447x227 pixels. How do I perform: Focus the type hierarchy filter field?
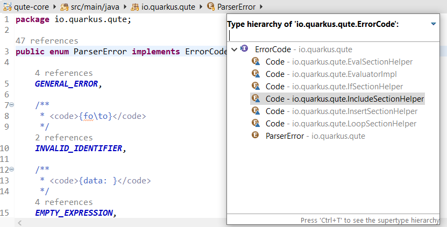pos(333,36)
